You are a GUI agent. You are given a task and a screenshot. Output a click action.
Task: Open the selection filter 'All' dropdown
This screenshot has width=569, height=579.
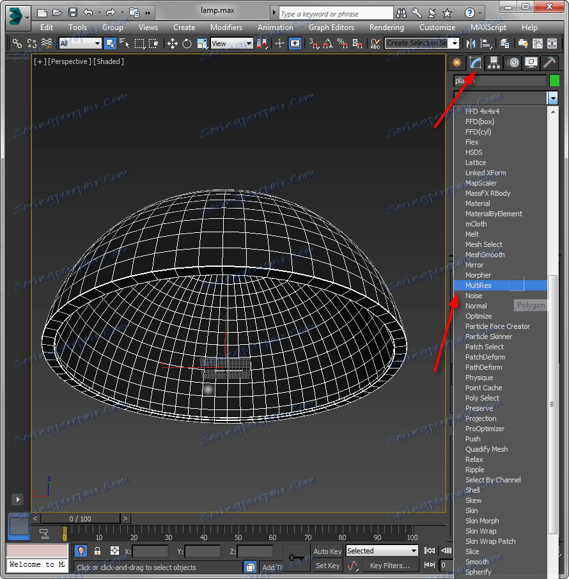tap(80, 44)
